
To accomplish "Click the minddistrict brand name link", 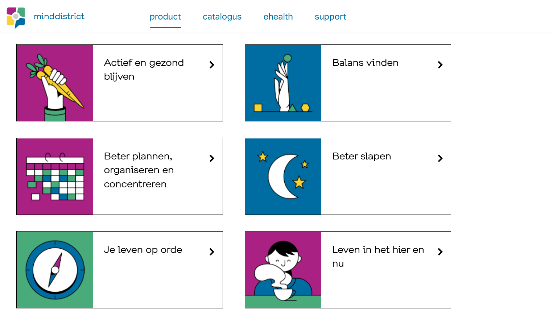I will pos(59,16).
